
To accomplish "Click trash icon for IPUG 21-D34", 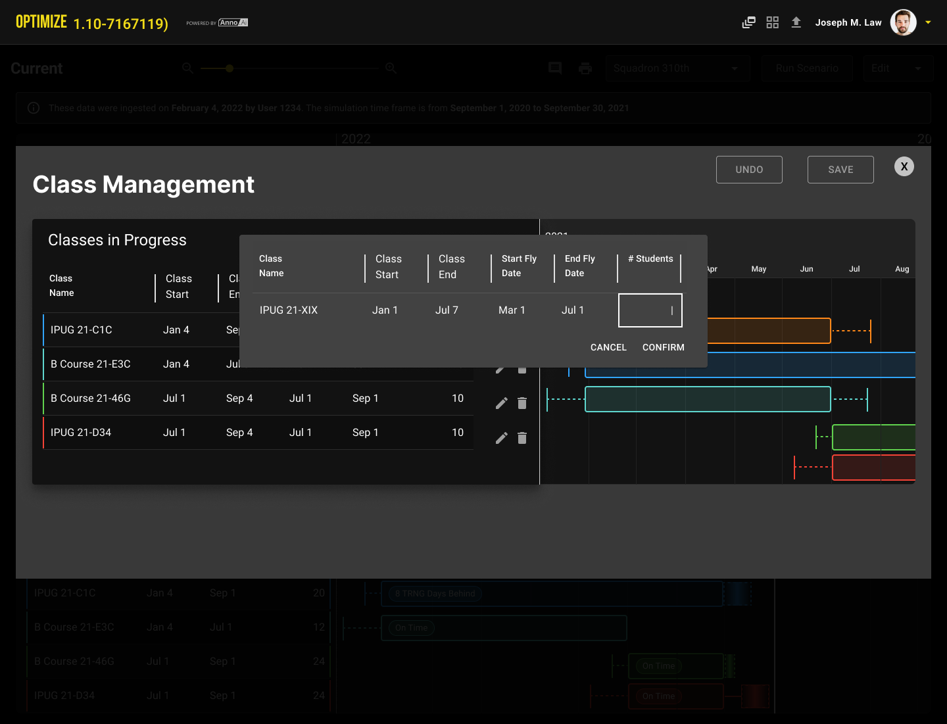I will click(522, 438).
